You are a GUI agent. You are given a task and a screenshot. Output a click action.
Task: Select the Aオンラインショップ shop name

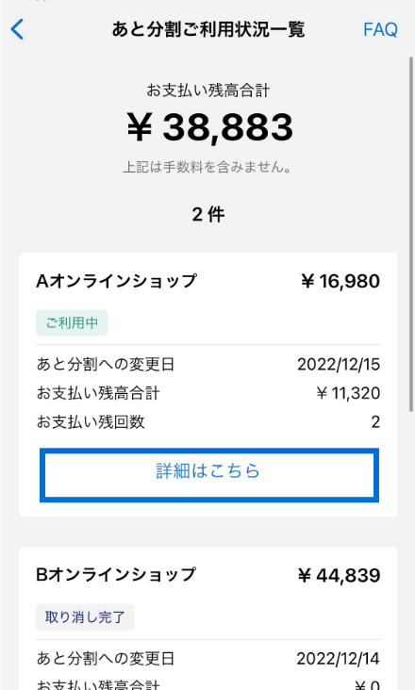pos(116,281)
